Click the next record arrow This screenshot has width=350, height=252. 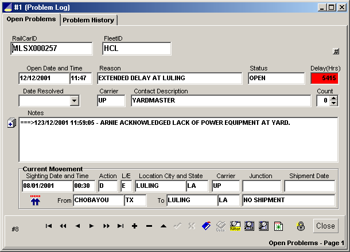click(x=91, y=226)
